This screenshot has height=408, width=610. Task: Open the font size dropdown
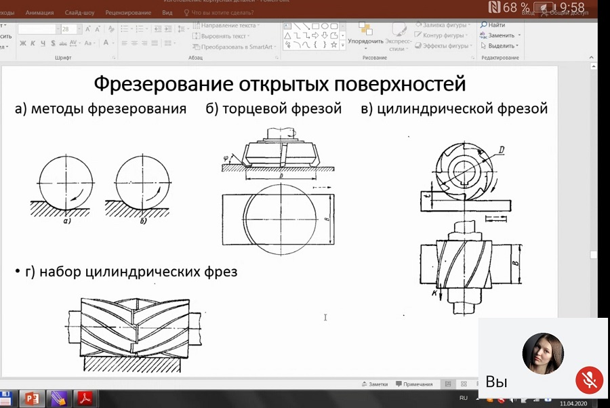79,29
